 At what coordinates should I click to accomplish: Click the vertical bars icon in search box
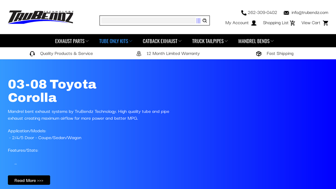(198, 21)
